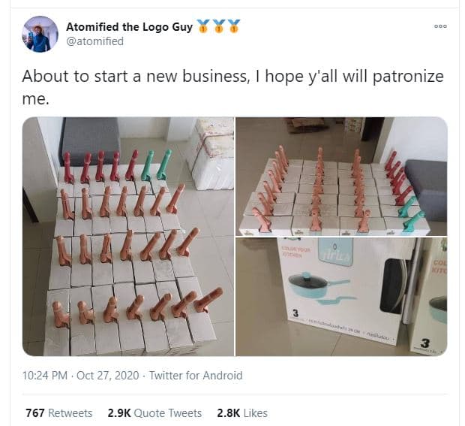This screenshot has width=465, height=426.
Task: Click the second medal emoji after the name
Action: click(x=218, y=26)
